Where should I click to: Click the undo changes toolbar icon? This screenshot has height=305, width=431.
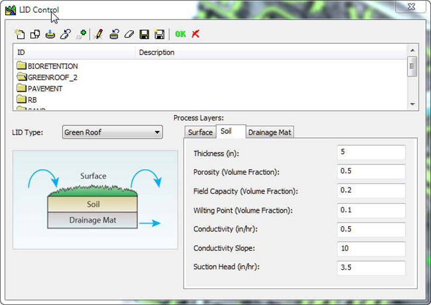point(114,33)
